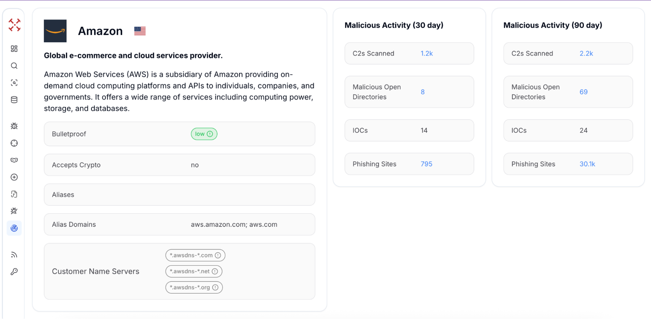
Task: Open 90-day Phishing Sites value 30.1k
Action: [x=587, y=164]
